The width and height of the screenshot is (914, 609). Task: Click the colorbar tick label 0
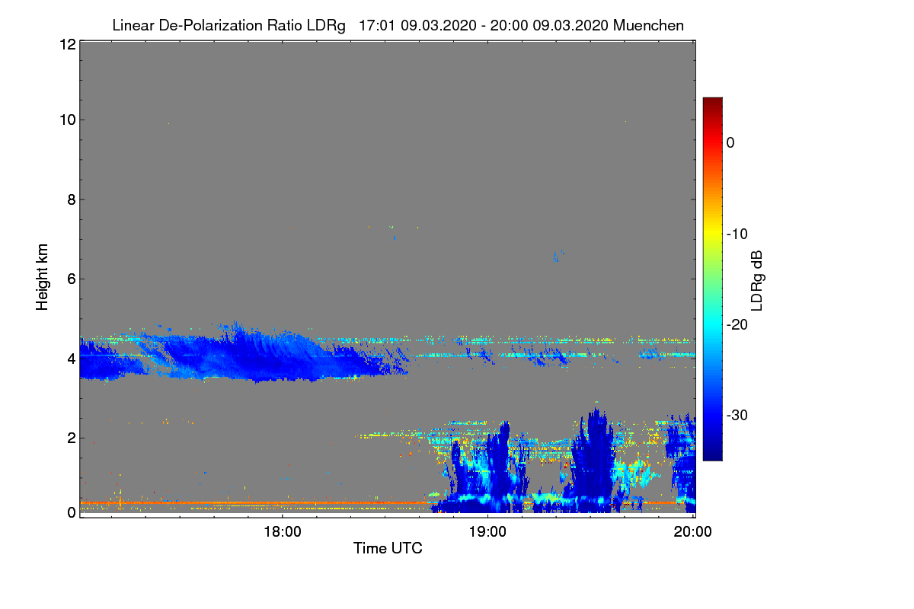click(x=730, y=142)
